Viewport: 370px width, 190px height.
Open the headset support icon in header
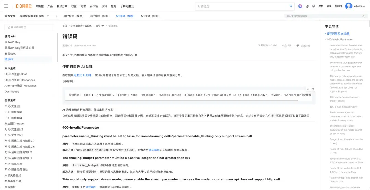click(314, 6)
